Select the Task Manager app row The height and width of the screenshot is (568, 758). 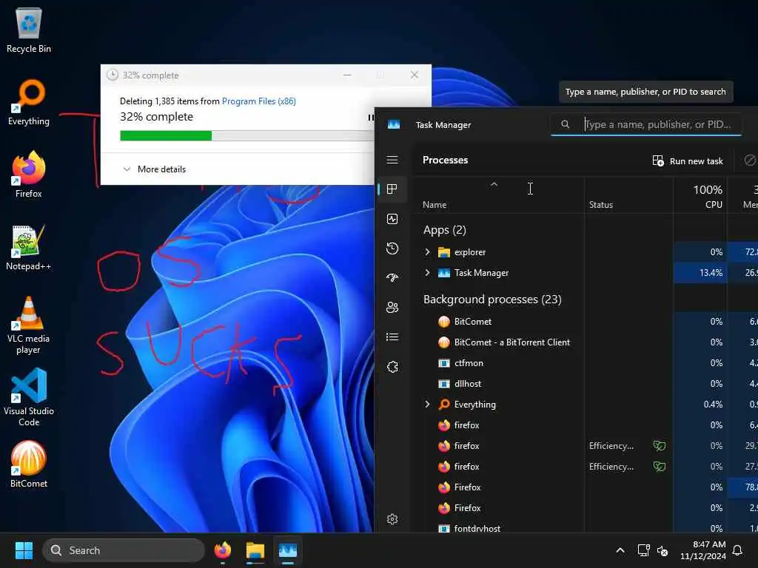pos(585,273)
